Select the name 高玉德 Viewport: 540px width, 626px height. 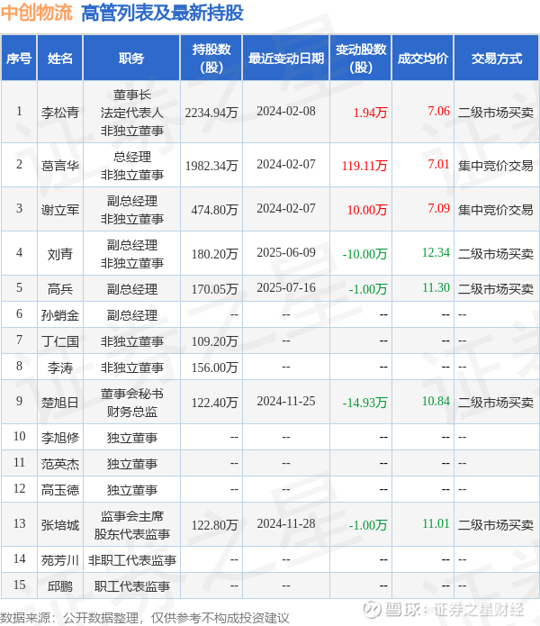tap(59, 490)
